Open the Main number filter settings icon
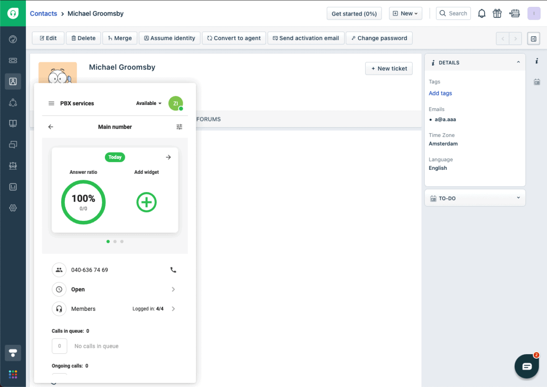 tap(179, 127)
